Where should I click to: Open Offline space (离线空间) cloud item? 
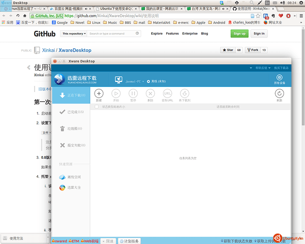tap(70, 177)
